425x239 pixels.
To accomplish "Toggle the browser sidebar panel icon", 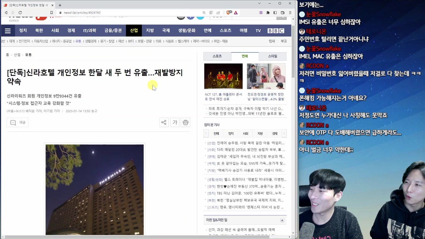I will click(275, 13).
